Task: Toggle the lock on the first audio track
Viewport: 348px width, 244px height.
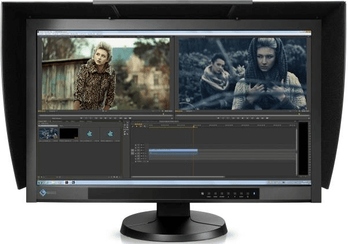Action: [136, 153]
